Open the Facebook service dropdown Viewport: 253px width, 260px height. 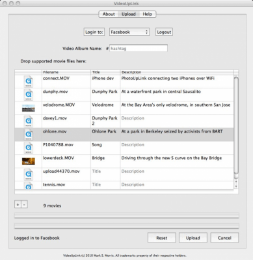(x=129, y=32)
